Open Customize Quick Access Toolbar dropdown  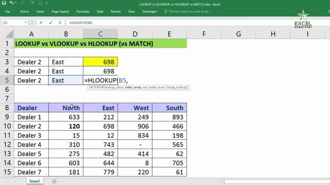pos(46,3)
